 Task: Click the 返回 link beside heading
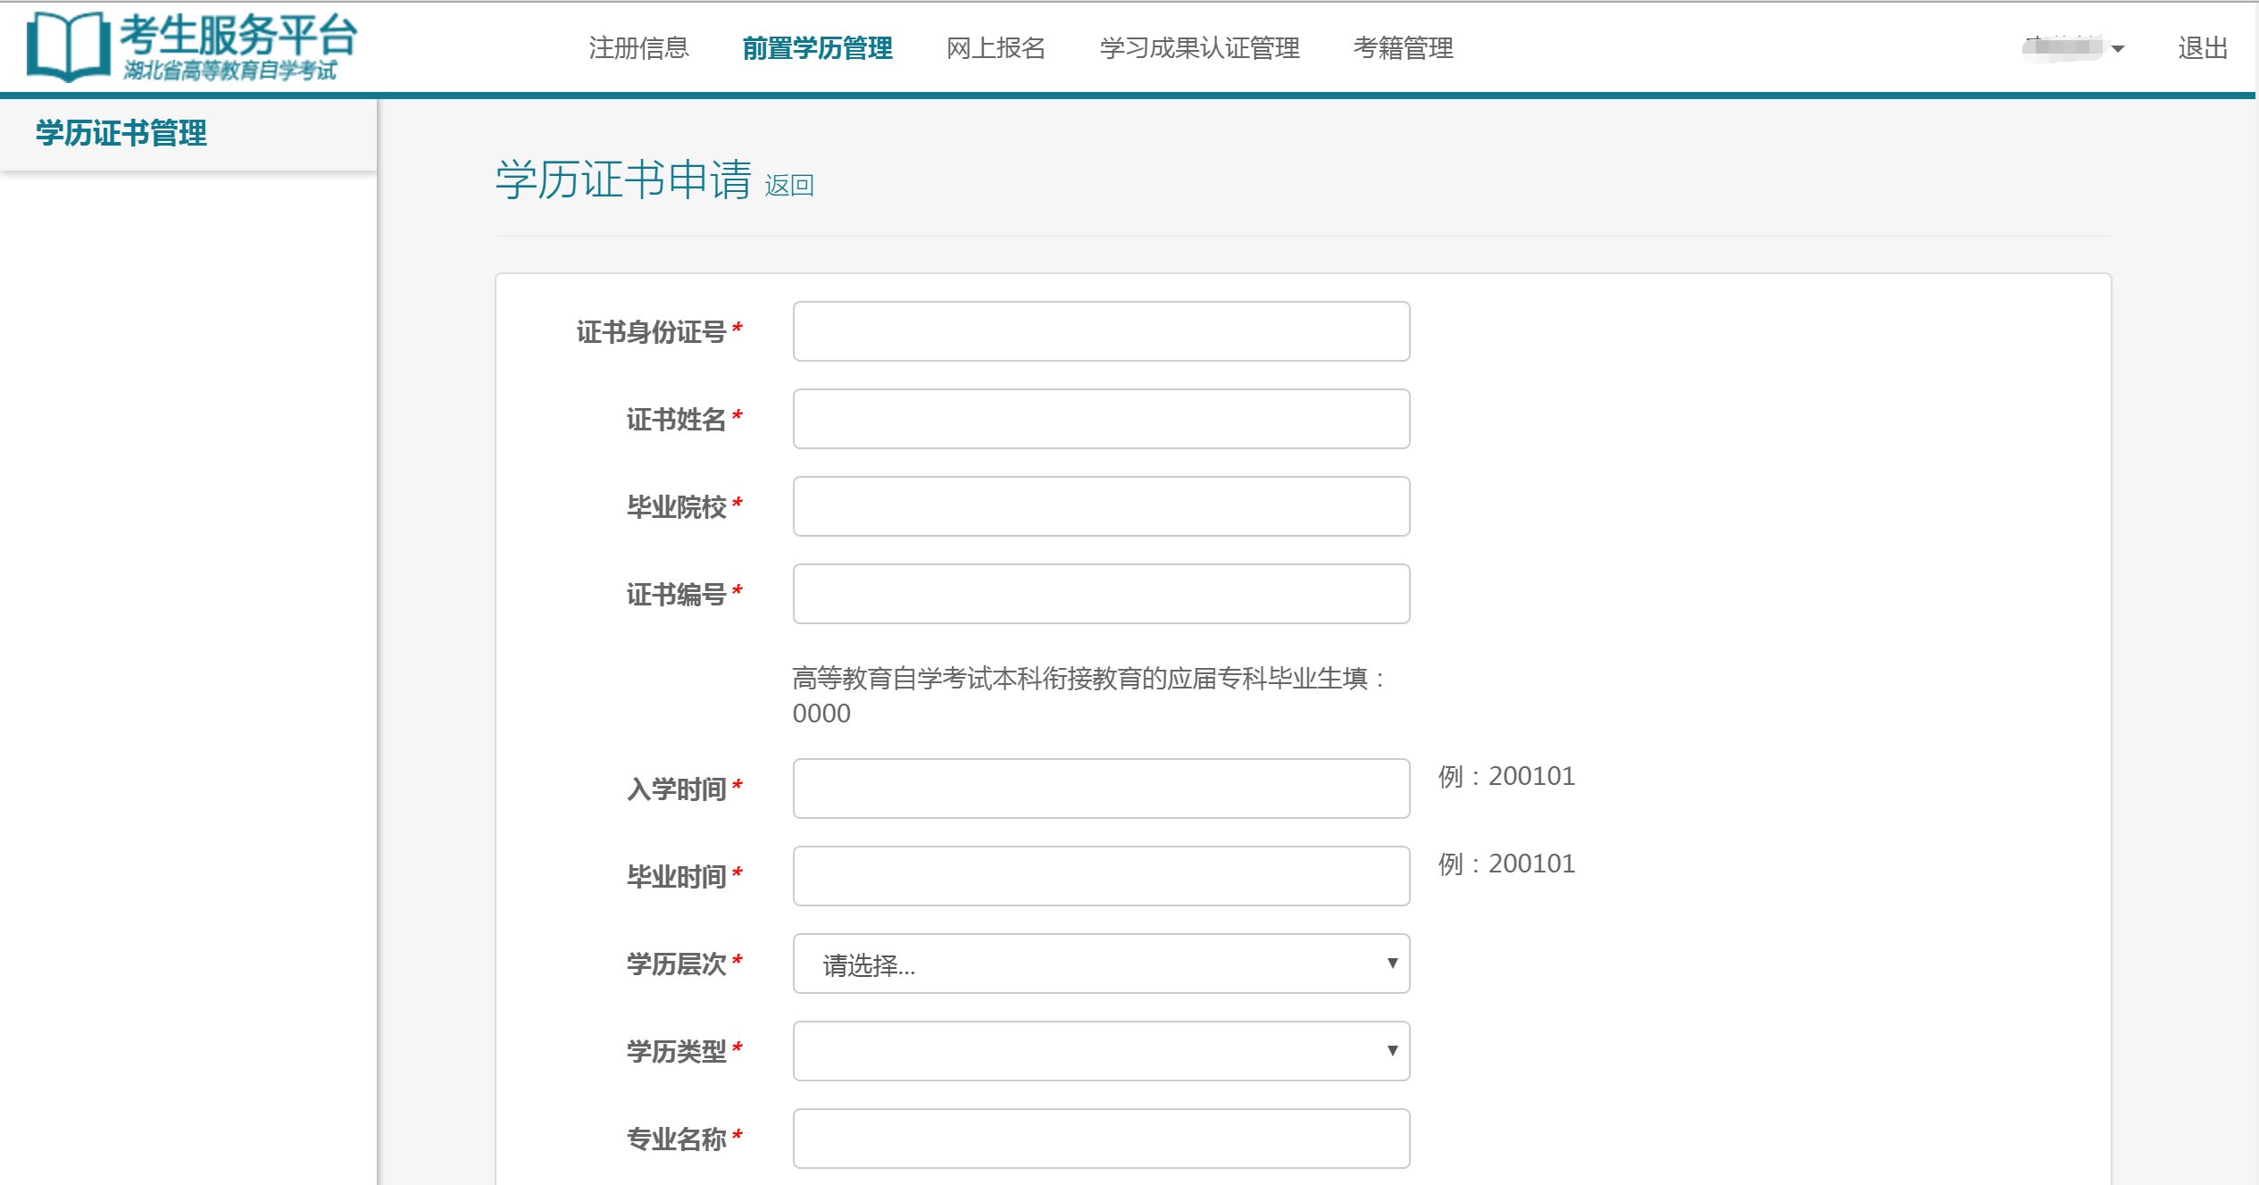(788, 186)
